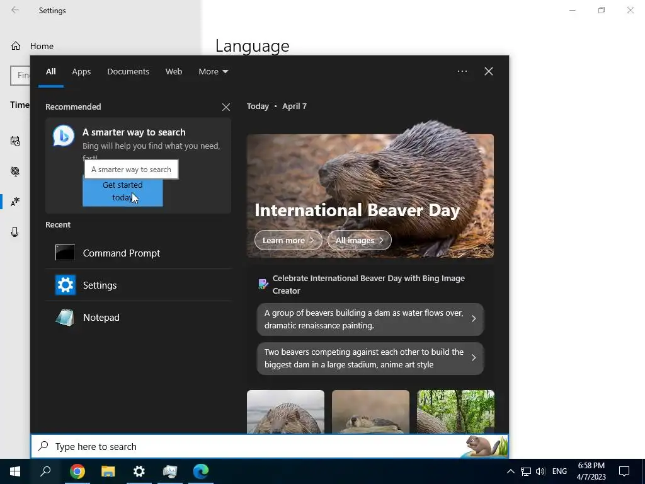Show hidden system tray icons
Image resolution: width=645 pixels, height=484 pixels.
click(x=510, y=471)
